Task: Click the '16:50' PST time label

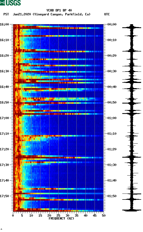Action: pos(4,102)
